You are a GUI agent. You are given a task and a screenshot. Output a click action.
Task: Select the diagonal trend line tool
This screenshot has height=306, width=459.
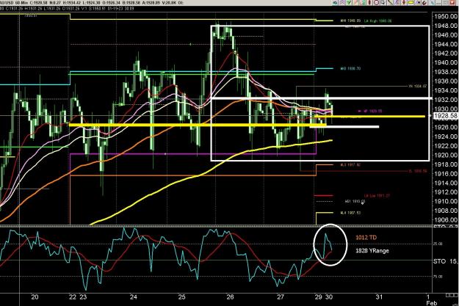click(x=390, y=3)
